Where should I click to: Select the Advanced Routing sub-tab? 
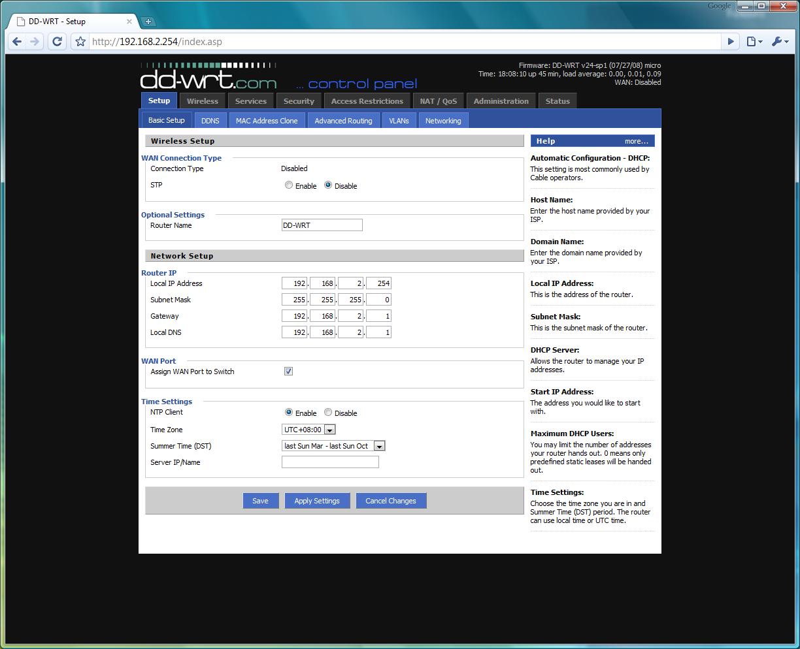click(x=343, y=121)
